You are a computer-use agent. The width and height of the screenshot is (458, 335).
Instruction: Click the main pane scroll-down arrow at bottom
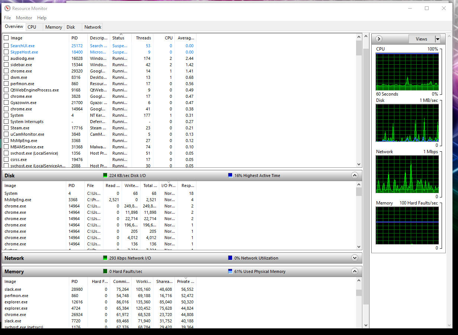[366, 325]
